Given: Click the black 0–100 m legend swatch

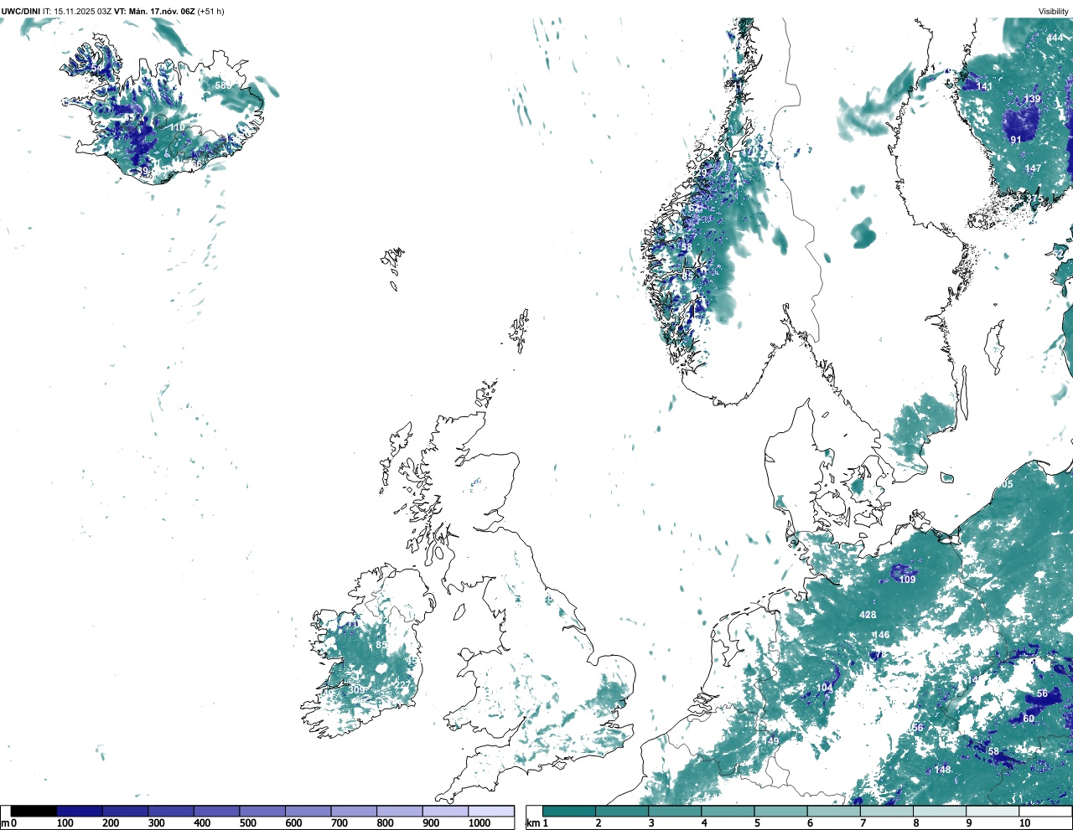Looking at the screenshot, I should click(x=34, y=812).
